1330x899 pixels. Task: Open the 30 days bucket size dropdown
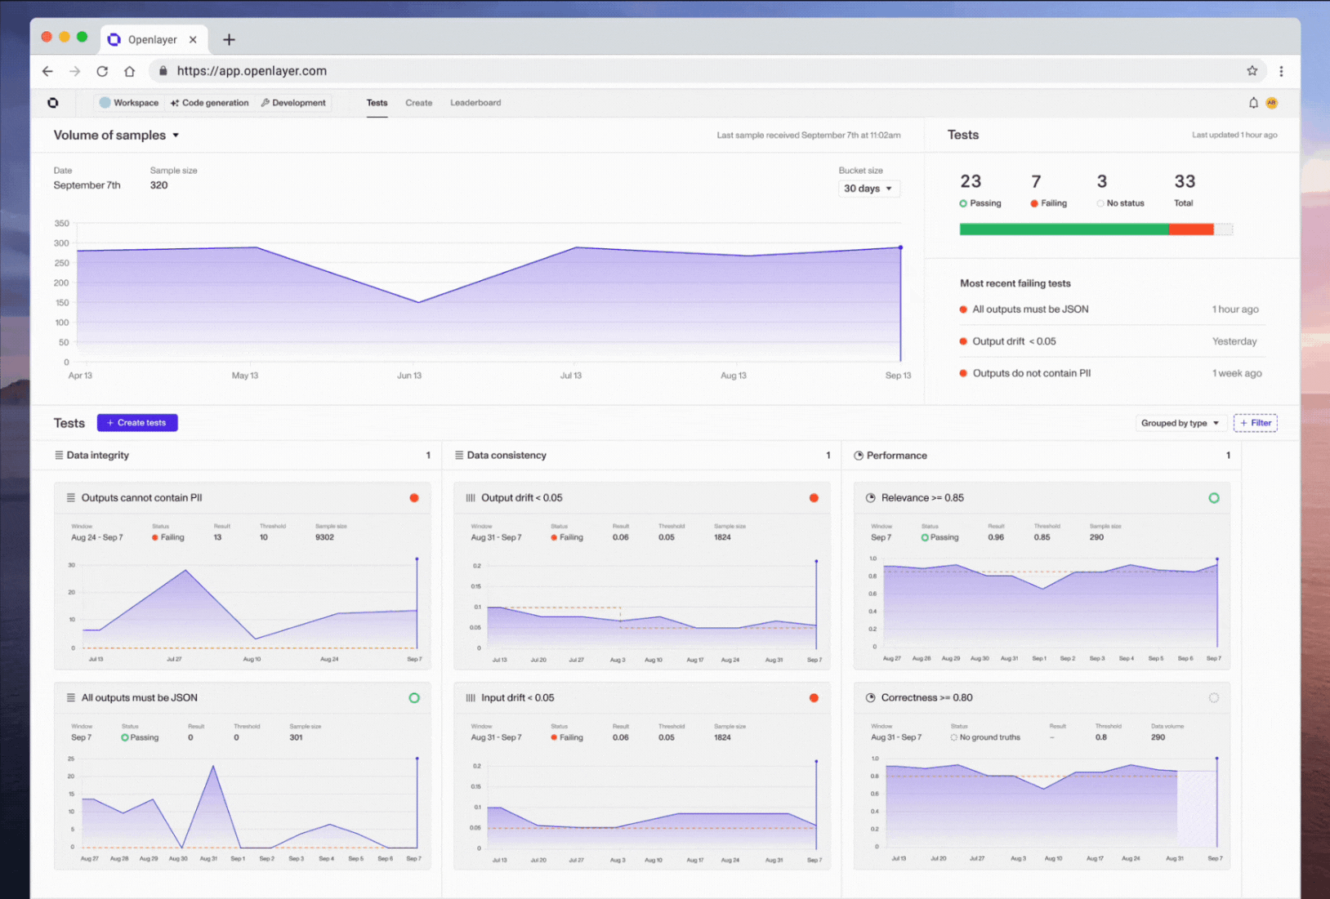pos(868,189)
